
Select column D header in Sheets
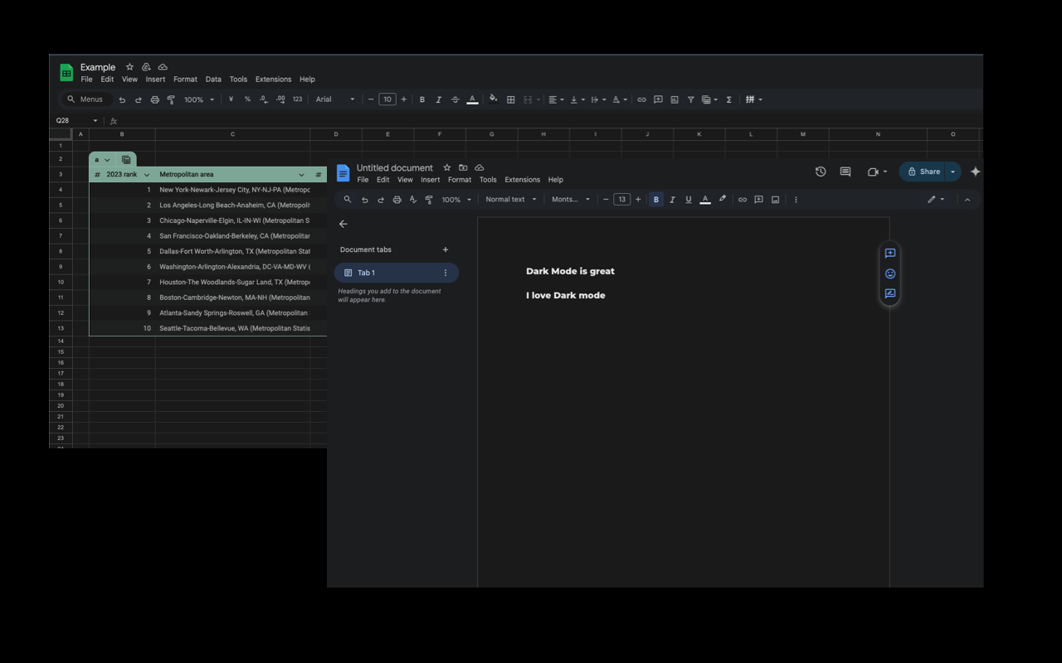pos(336,134)
